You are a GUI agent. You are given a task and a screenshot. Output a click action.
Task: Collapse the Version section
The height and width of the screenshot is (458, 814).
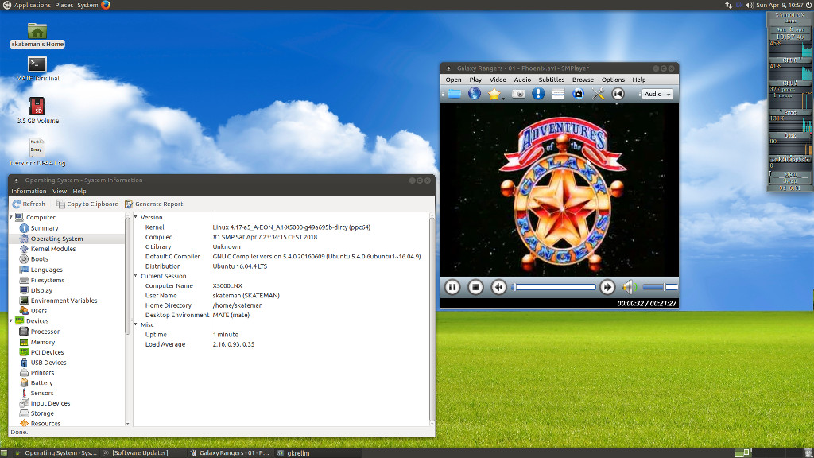(136, 217)
